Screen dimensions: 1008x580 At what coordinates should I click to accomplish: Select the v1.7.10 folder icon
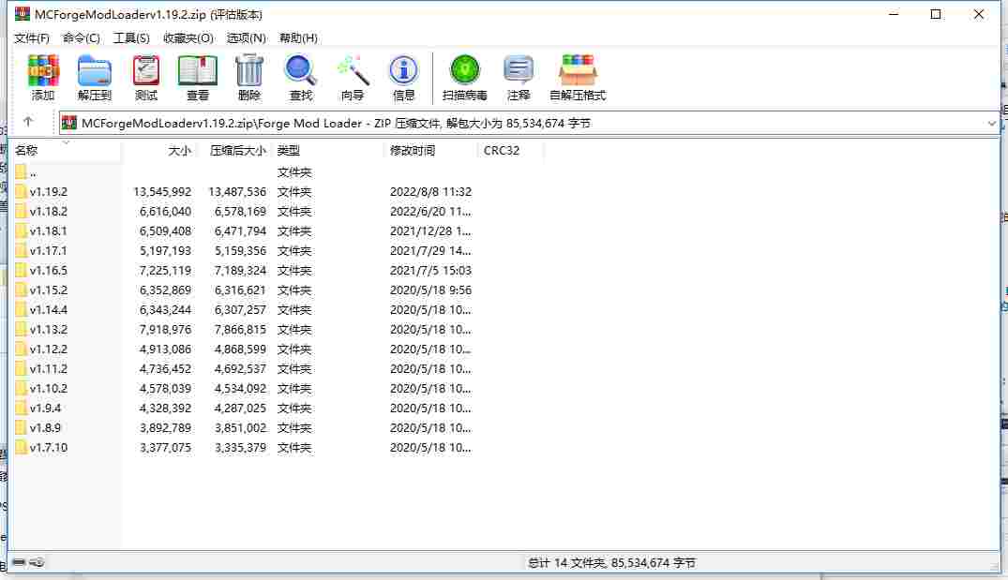pos(21,447)
